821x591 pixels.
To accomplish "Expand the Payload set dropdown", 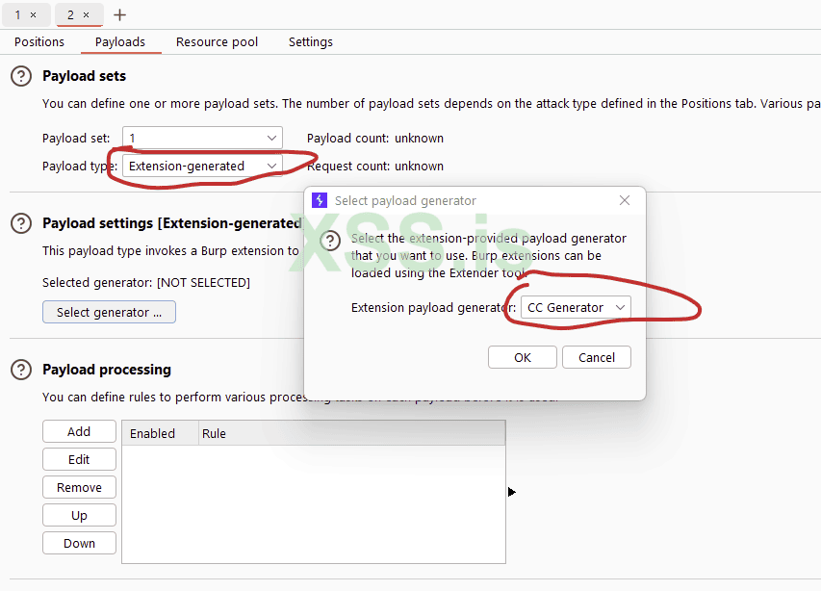I will (x=203, y=139).
